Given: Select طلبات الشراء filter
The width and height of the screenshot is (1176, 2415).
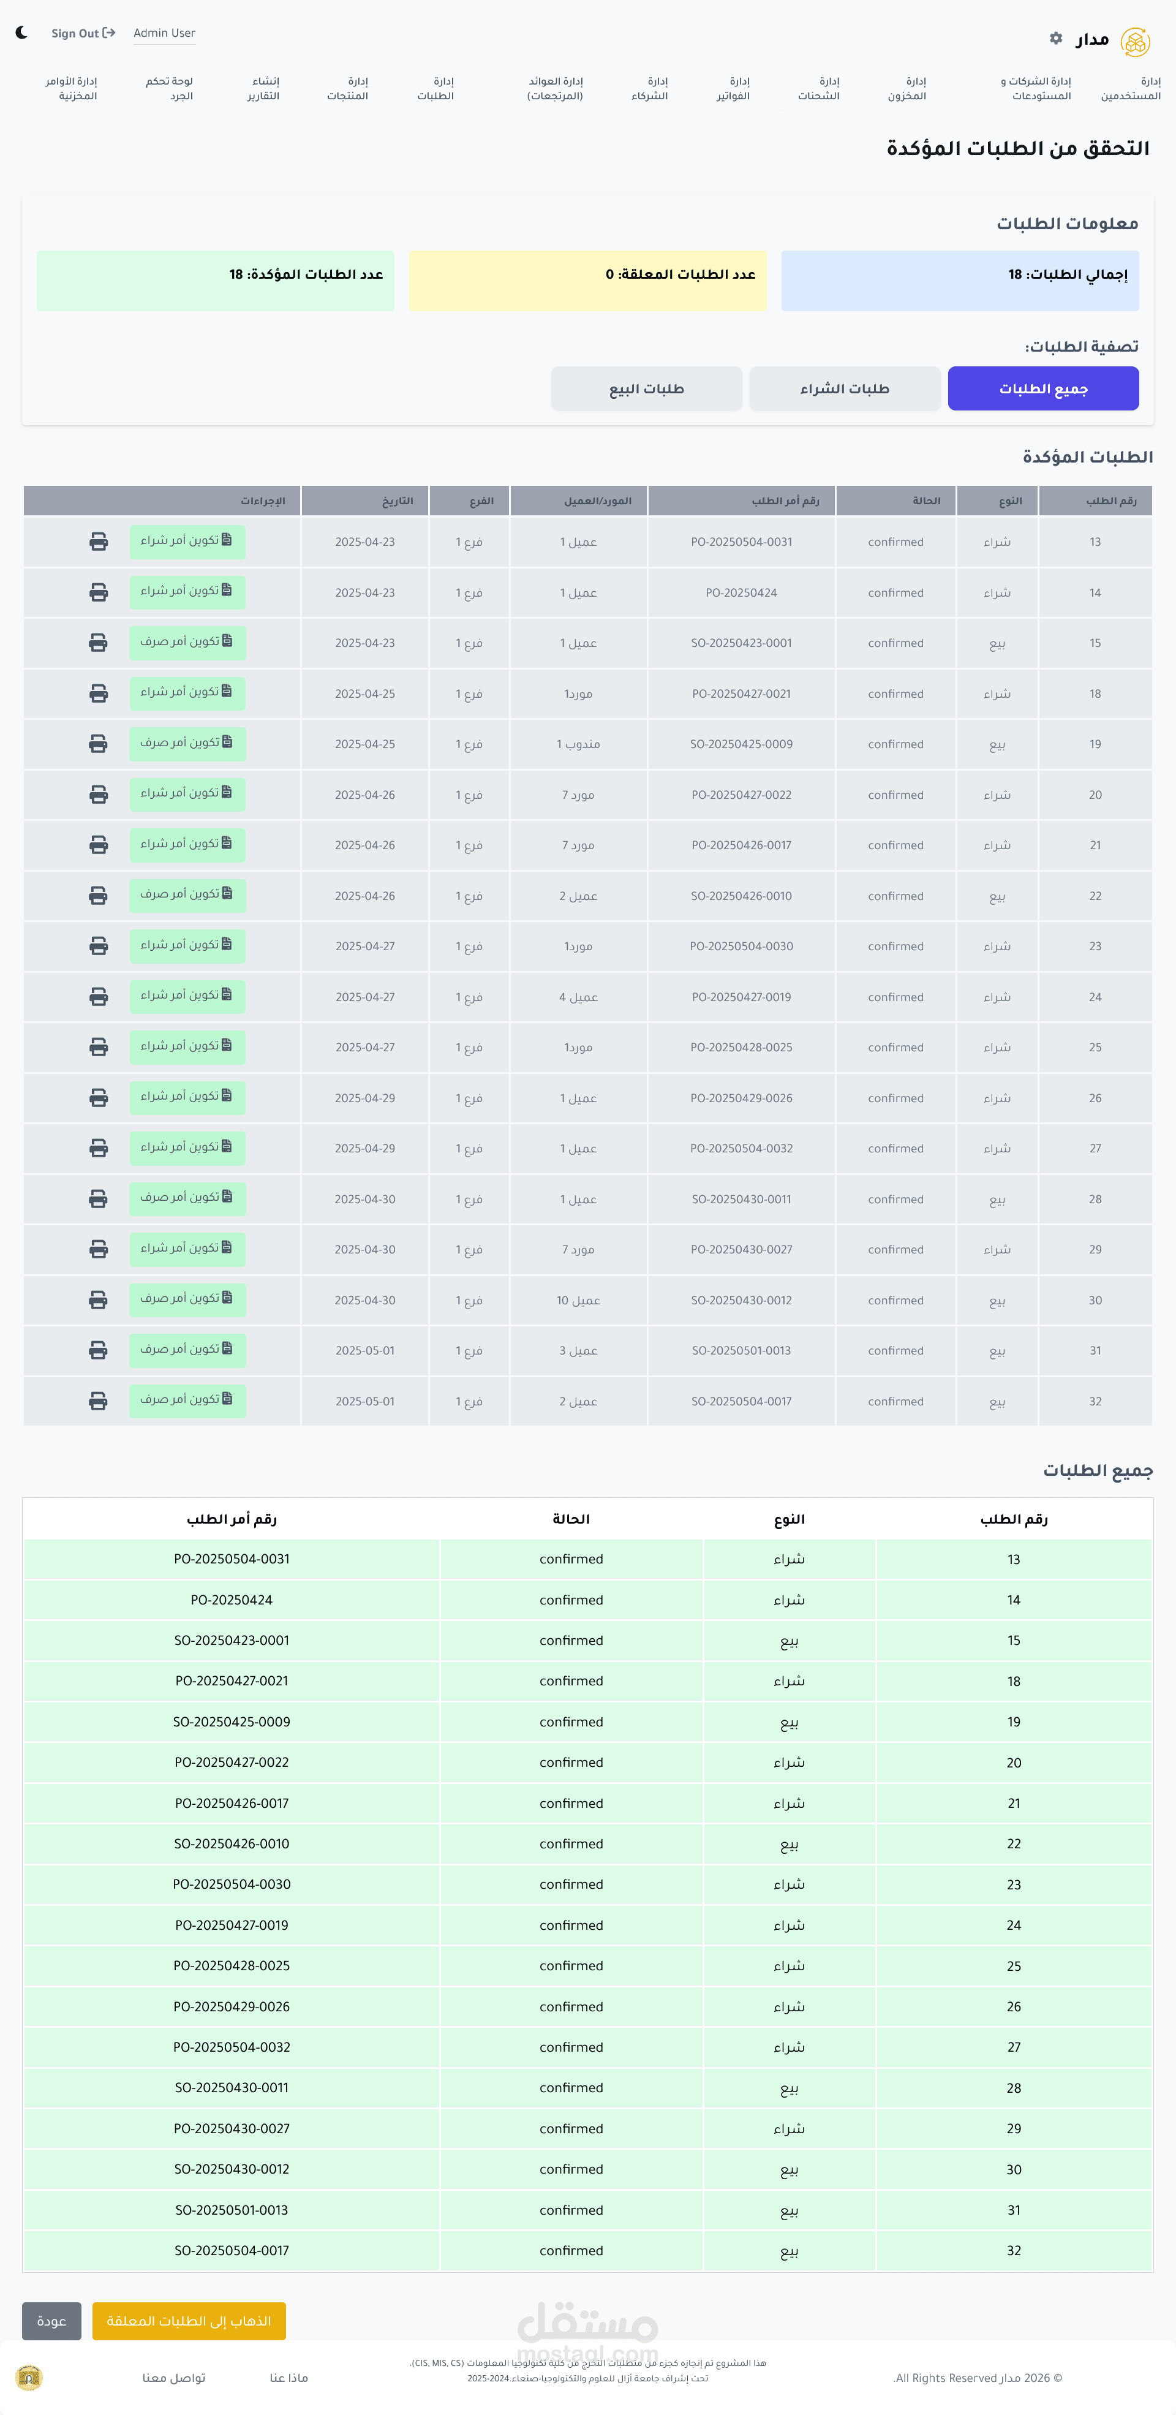Looking at the screenshot, I should [x=844, y=388].
